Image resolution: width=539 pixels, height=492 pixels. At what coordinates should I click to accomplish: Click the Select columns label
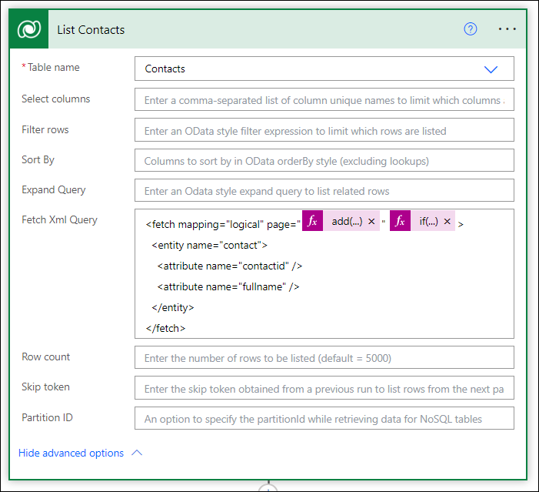(55, 99)
